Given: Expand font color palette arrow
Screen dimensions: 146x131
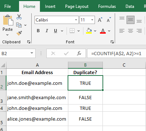Looking at the screenshot, I should [109, 31].
